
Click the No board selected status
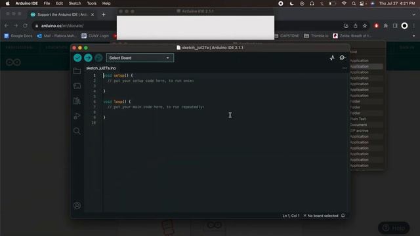tap(321, 216)
